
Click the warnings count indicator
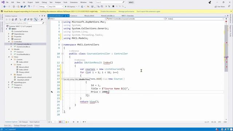coord(67,122)
